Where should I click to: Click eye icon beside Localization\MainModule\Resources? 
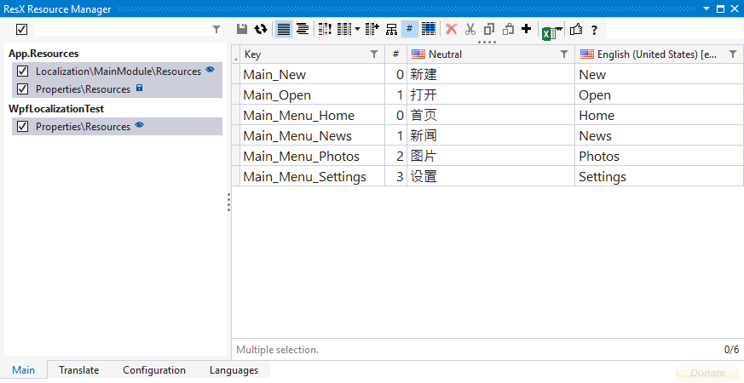[x=210, y=70]
